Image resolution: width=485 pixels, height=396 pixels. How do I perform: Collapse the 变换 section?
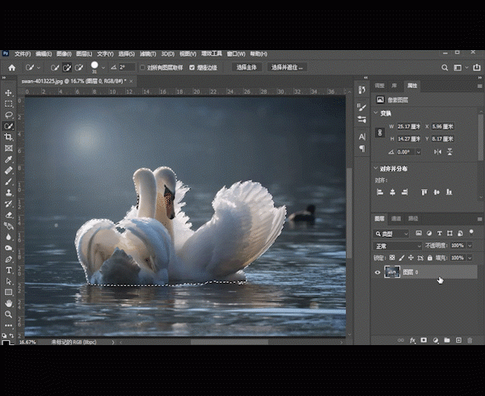(x=376, y=113)
